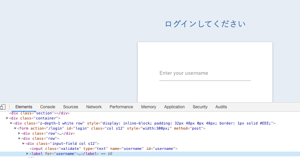This screenshot has height=158, width=300.
Task: Select the input class validate line
Action: [103, 149]
